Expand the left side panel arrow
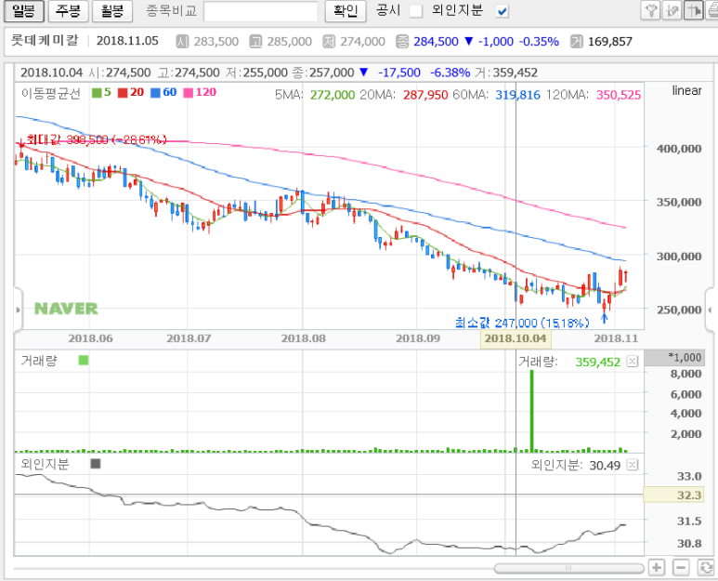The width and height of the screenshot is (718, 581). pos(17,309)
